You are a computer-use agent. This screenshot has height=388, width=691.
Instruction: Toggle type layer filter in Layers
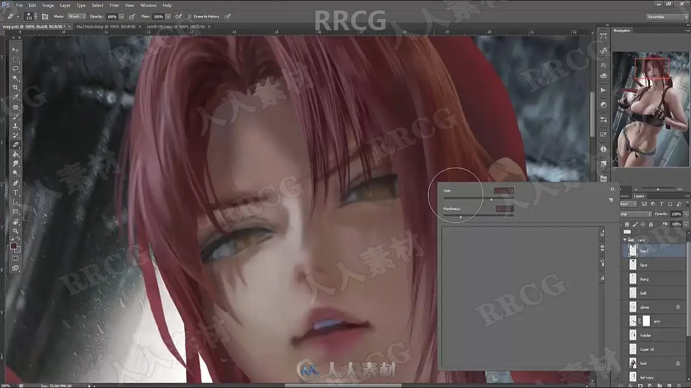(661, 204)
